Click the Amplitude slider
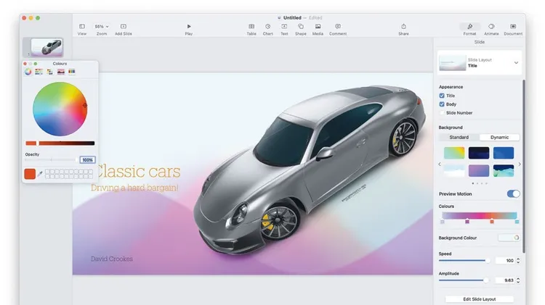 464,280
